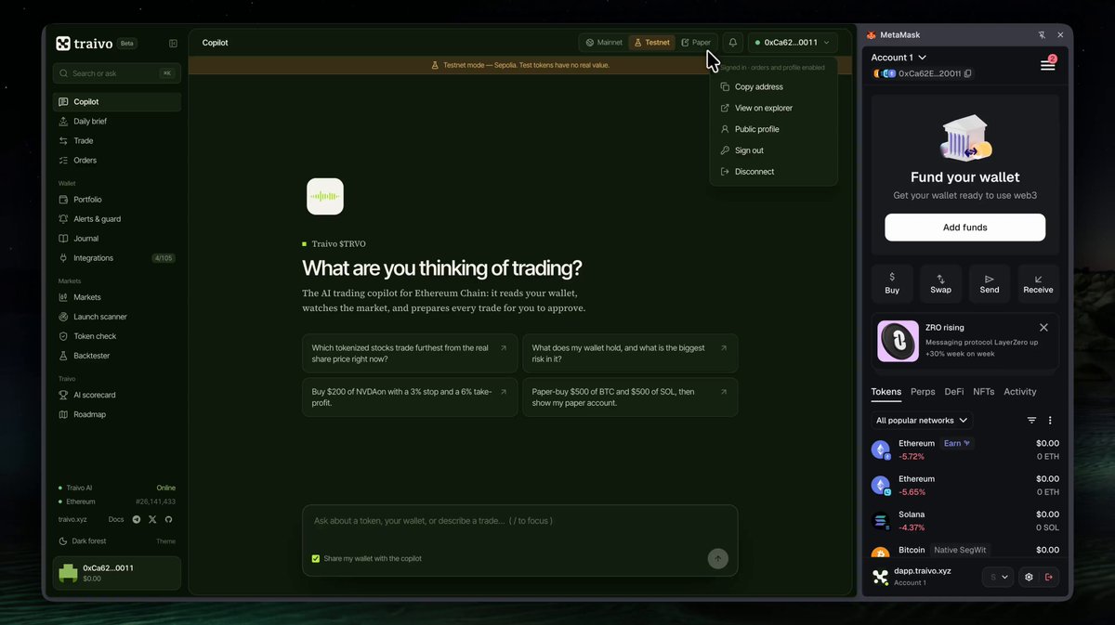Click the Swap button in MetaMask
The height and width of the screenshot is (625, 1115).
pyautogui.click(x=940, y=283)
